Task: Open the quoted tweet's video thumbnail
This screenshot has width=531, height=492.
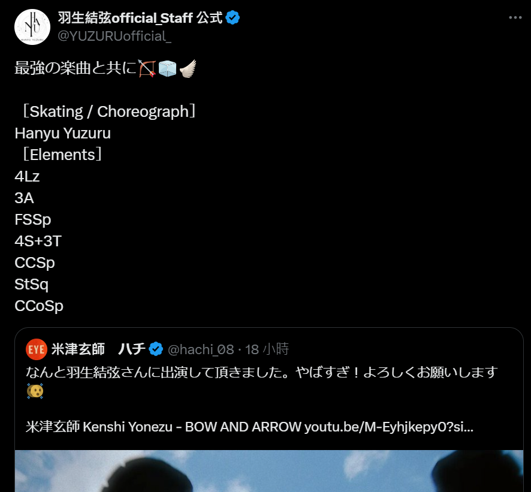Action: click(x=269, y=470)
